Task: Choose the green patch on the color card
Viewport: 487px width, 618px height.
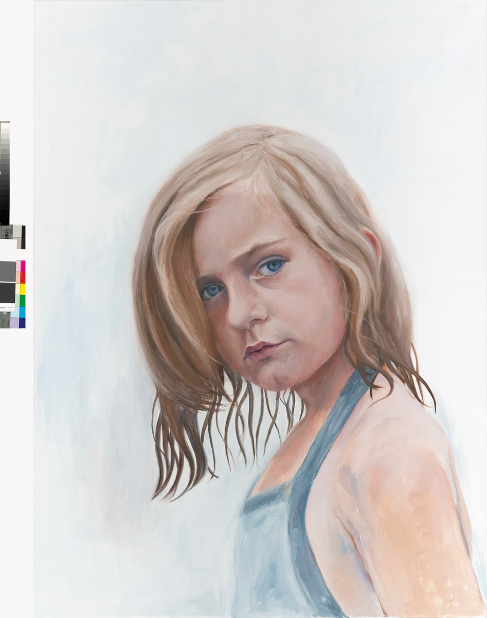Action: click(x=23, y=300)
